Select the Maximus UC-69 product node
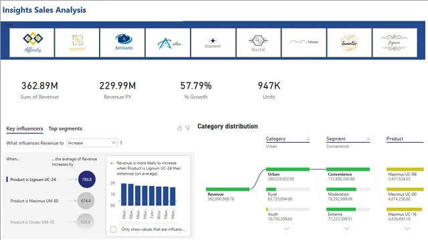 point(405,174)
